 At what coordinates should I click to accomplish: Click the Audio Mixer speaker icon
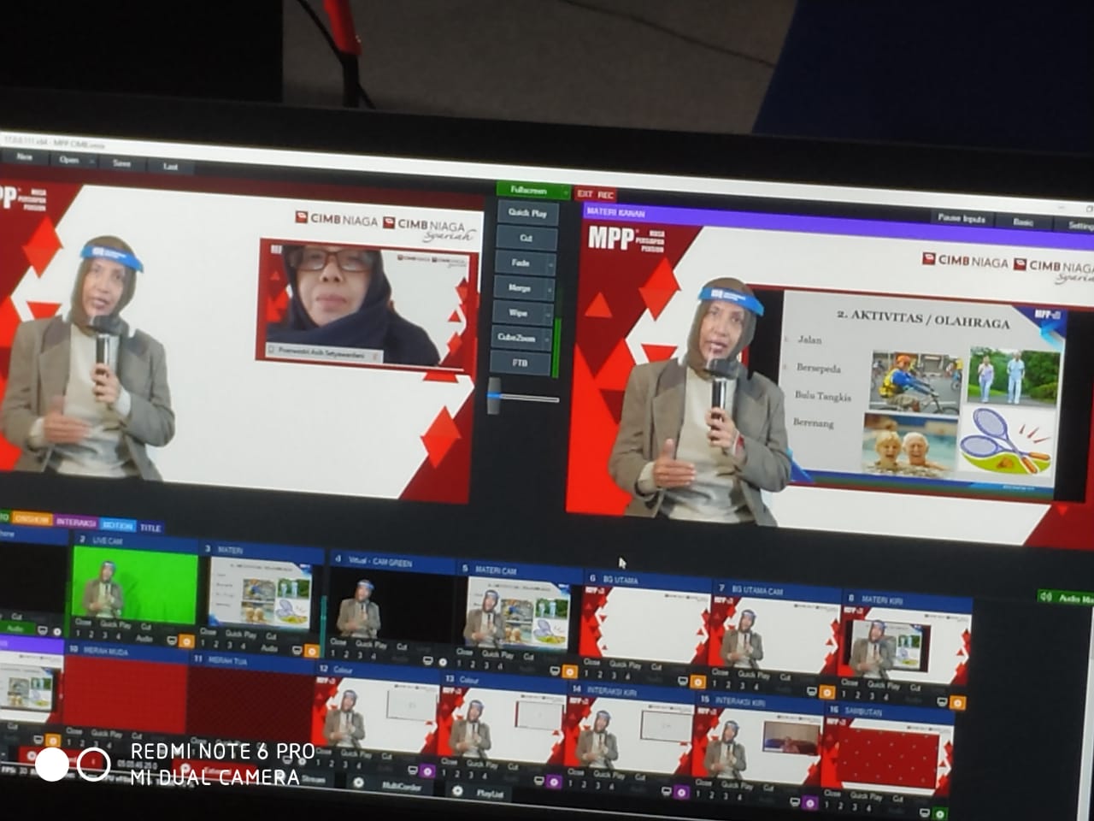coord(1045,597)
